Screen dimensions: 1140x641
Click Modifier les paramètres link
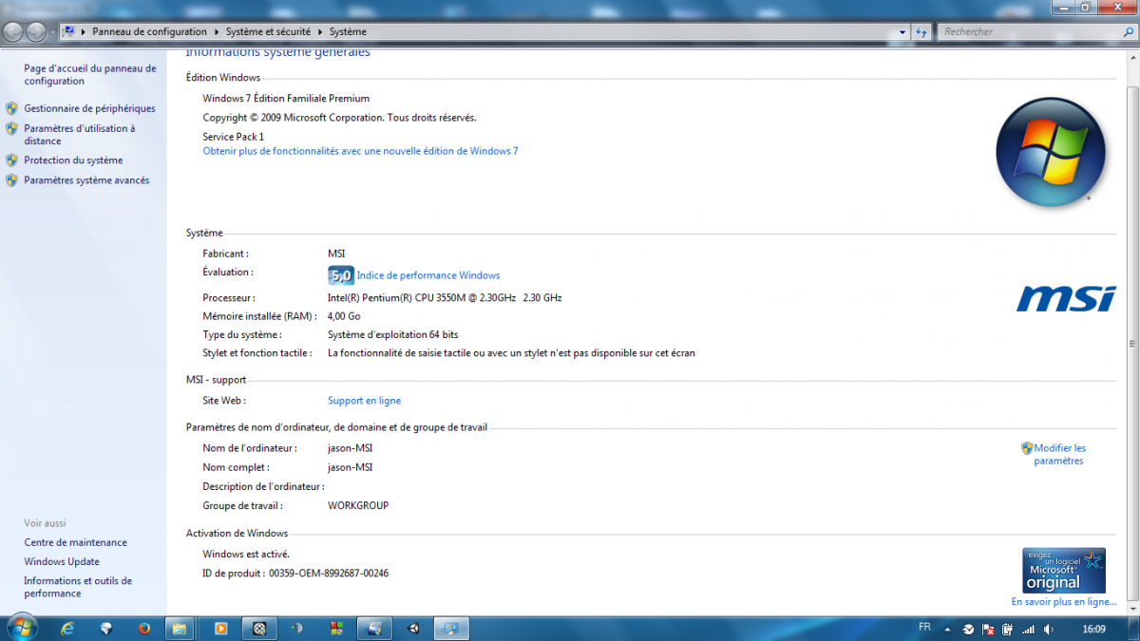[1059, 454]
